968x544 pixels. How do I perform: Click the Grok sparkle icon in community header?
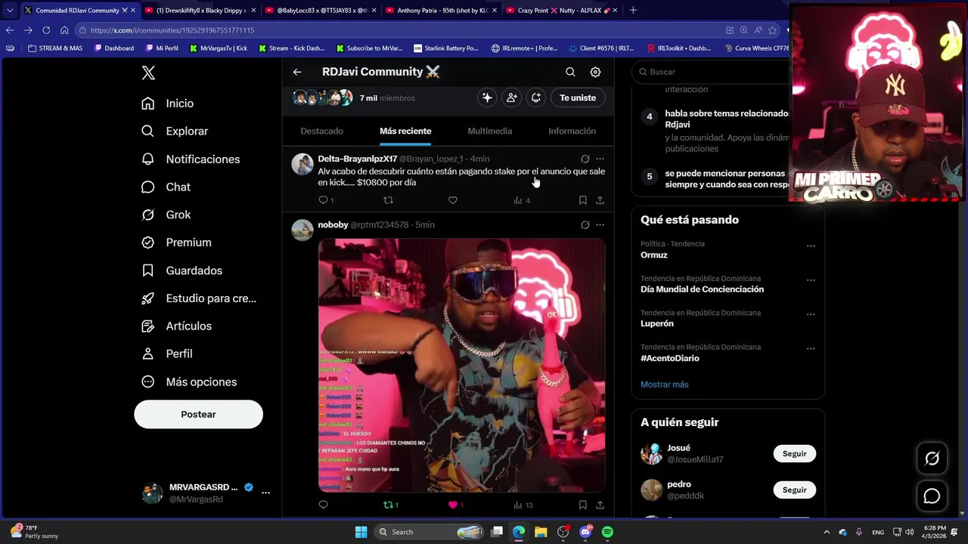(x=487, y=97)
